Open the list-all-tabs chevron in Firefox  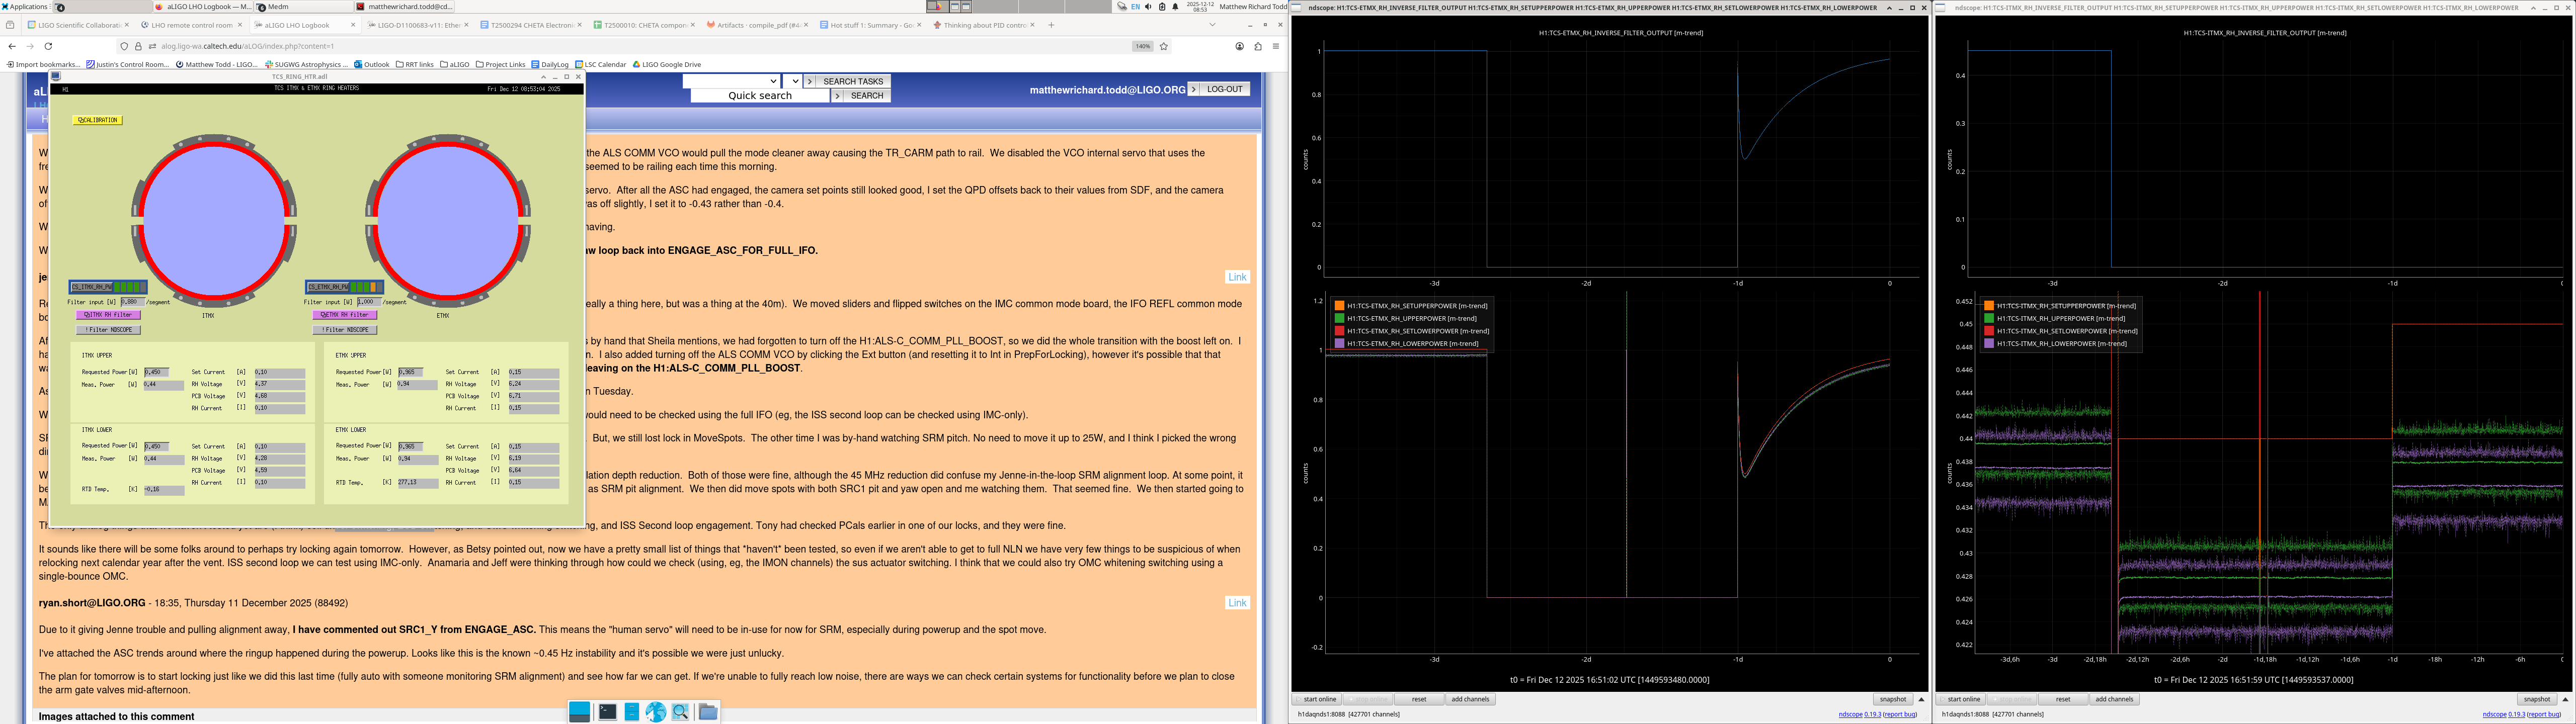(x=1212, y=25)
